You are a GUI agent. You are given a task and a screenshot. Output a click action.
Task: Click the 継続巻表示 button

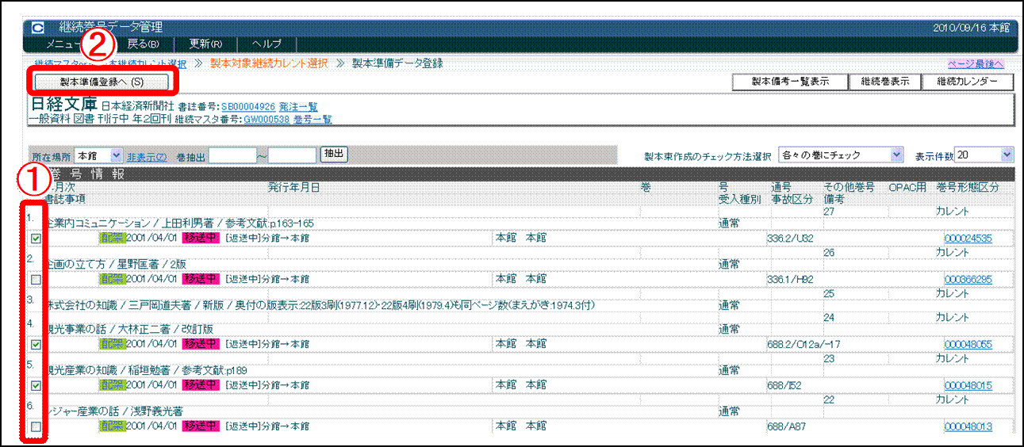[884, 82]
